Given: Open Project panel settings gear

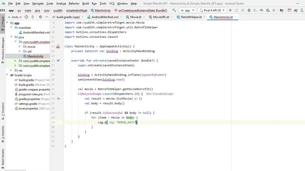Looking at the screenshot, I should tap(41, 17).
